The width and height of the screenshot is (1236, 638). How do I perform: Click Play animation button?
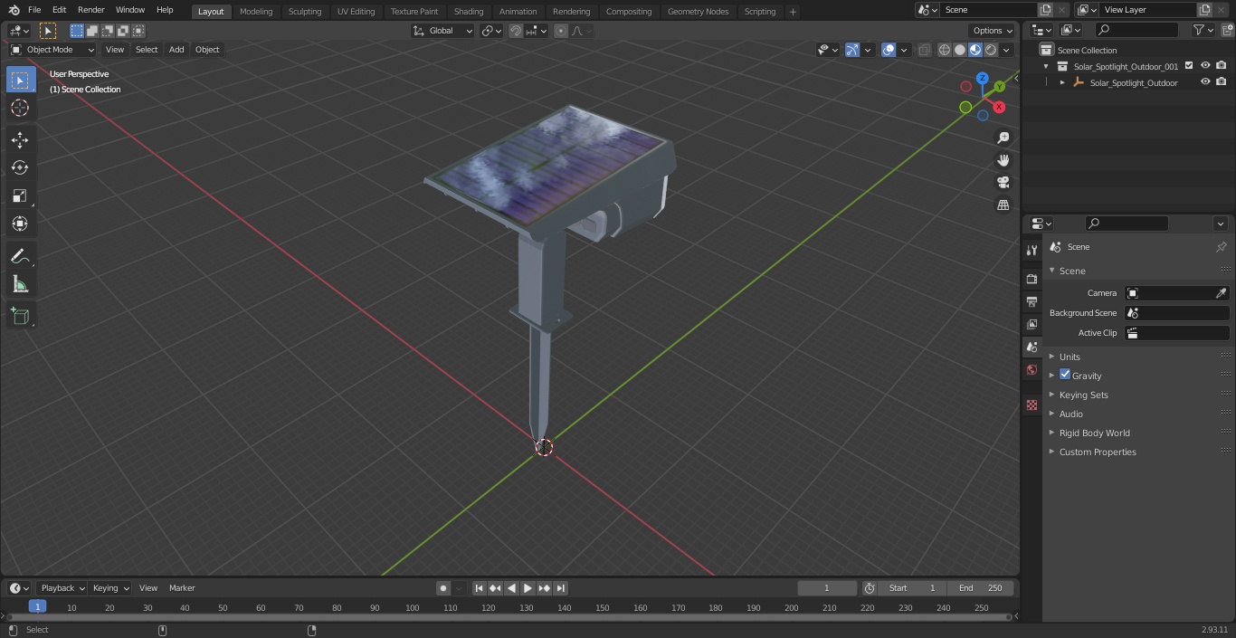[528, 588]
